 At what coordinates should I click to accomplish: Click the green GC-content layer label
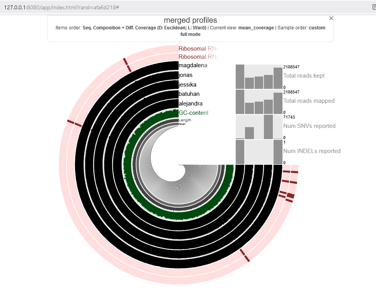tap(193, 113)
